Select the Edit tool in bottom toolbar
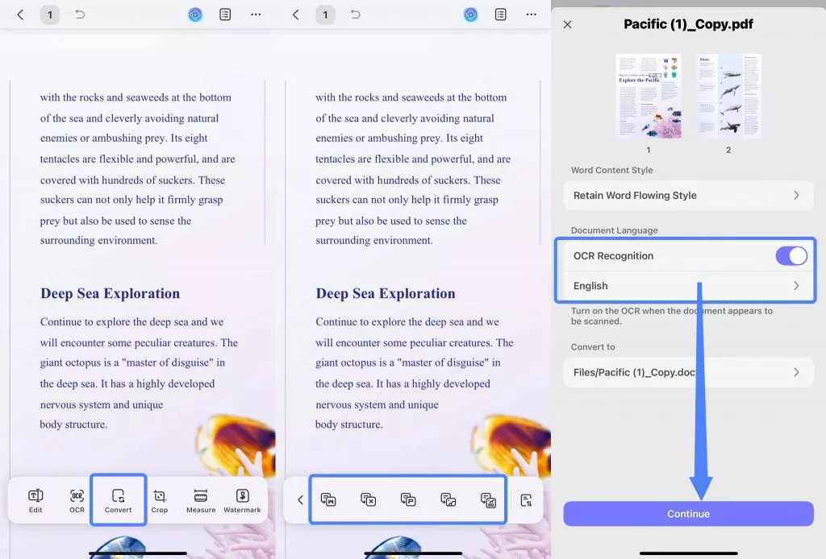 coord(35,500)
